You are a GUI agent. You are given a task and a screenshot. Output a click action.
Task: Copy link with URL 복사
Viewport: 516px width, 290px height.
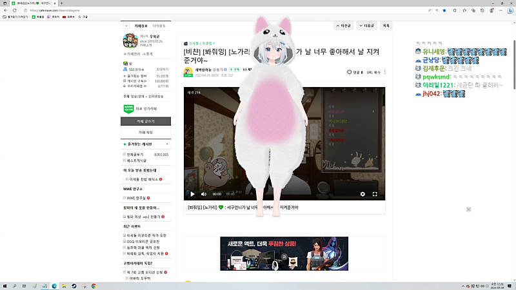coord(373,72)
